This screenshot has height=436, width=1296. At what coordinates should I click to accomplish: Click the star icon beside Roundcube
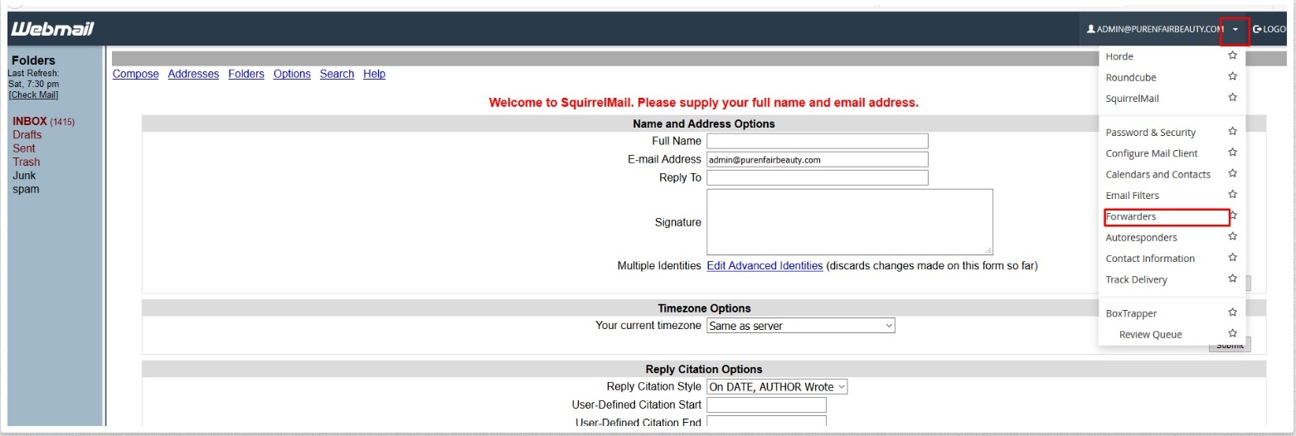click(1232, 77)
